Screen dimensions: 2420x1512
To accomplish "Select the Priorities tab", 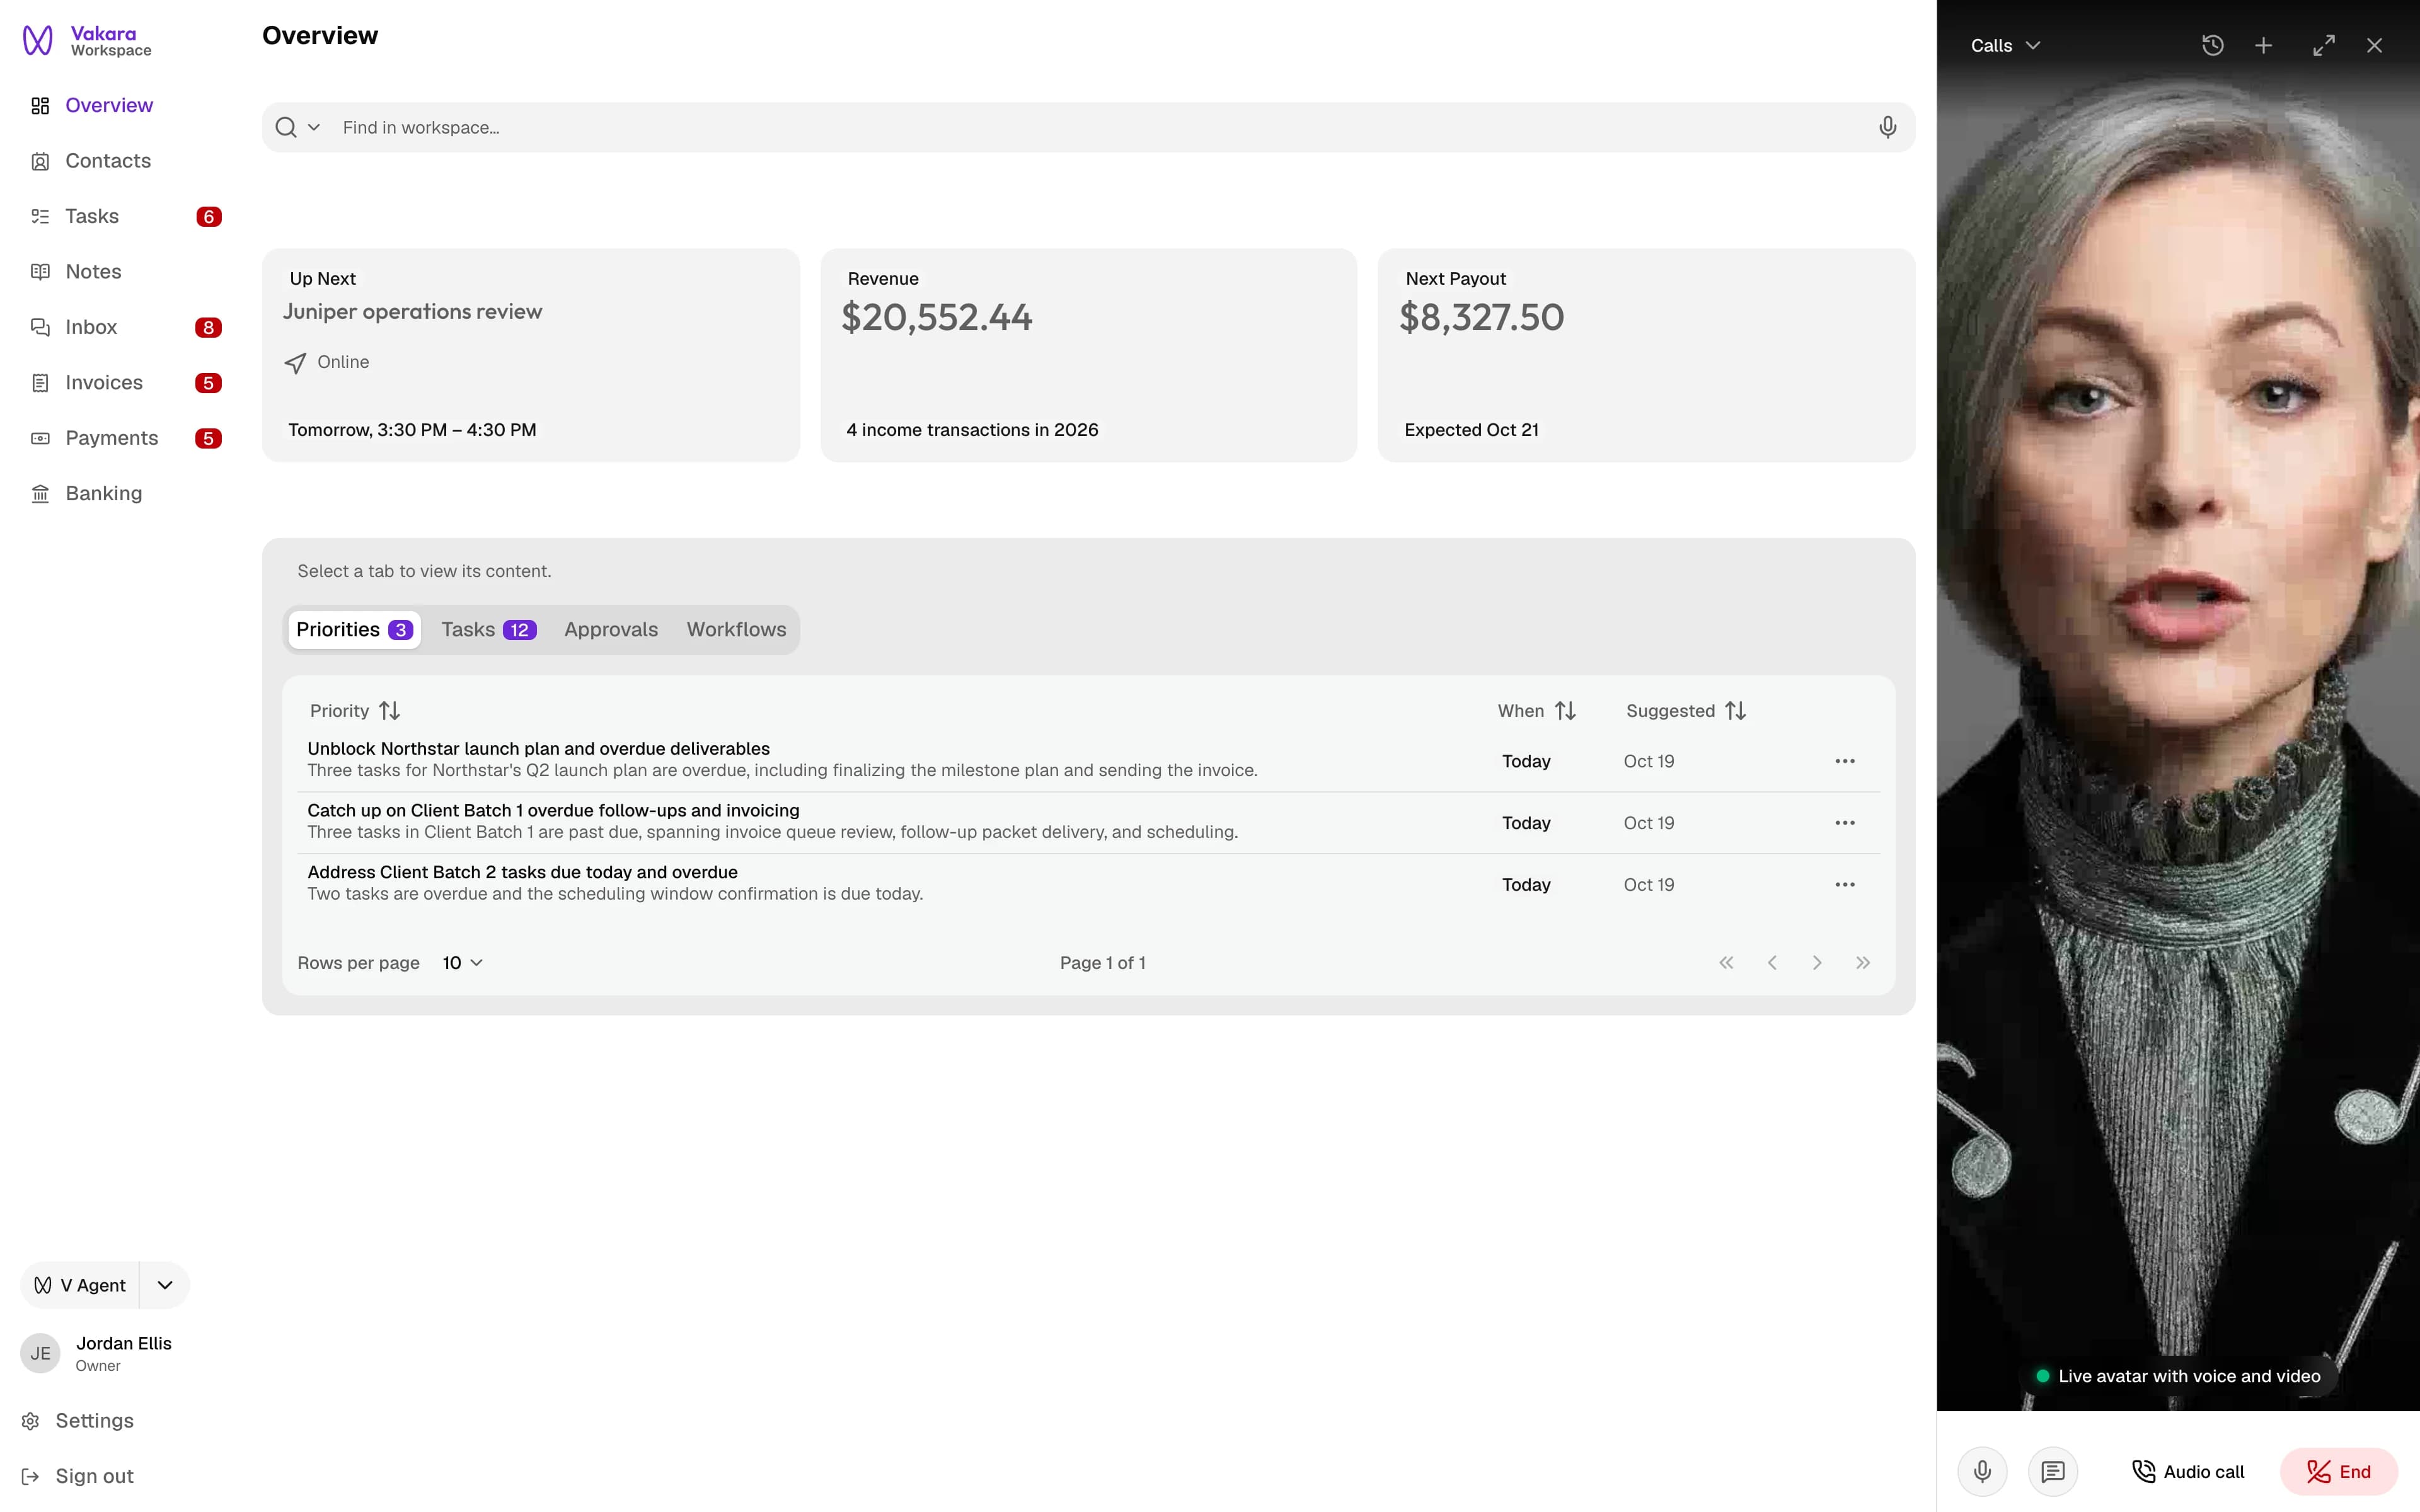I will click(x=354, y=630).
